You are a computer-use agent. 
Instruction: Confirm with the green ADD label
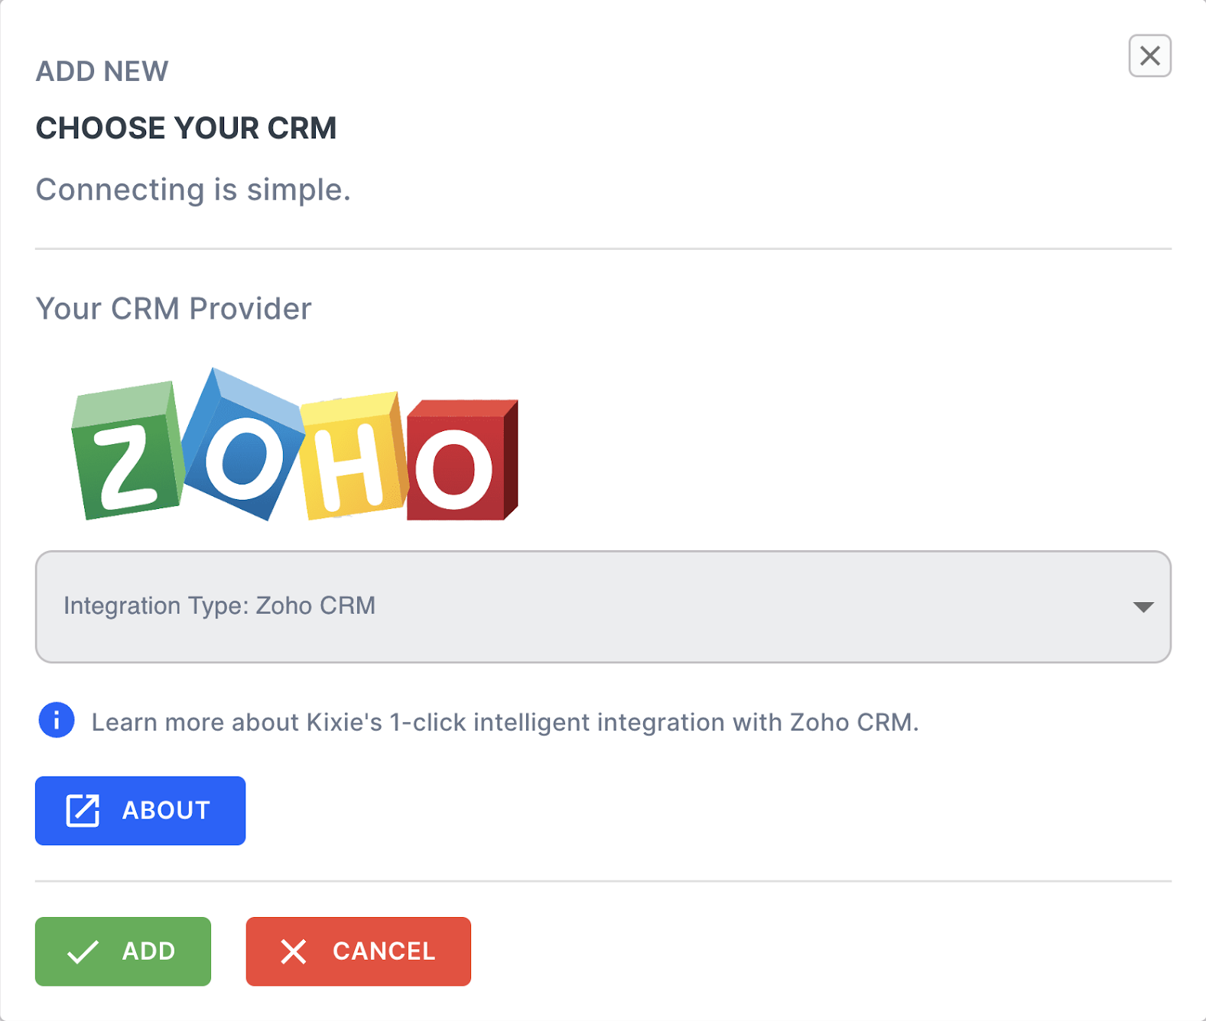149,951
